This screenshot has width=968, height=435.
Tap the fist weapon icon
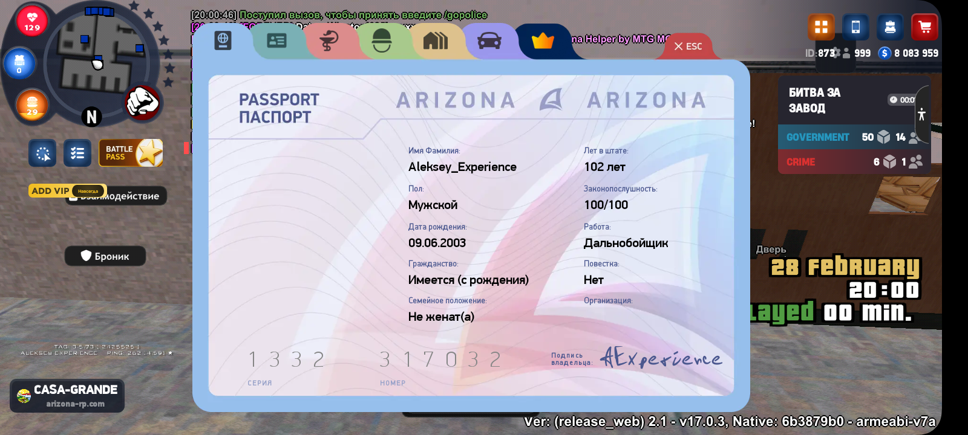click(143, 101)
